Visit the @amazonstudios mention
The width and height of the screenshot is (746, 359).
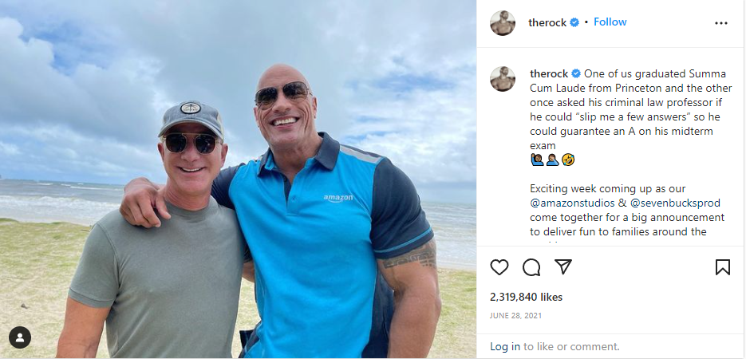(x=568, y=203)
